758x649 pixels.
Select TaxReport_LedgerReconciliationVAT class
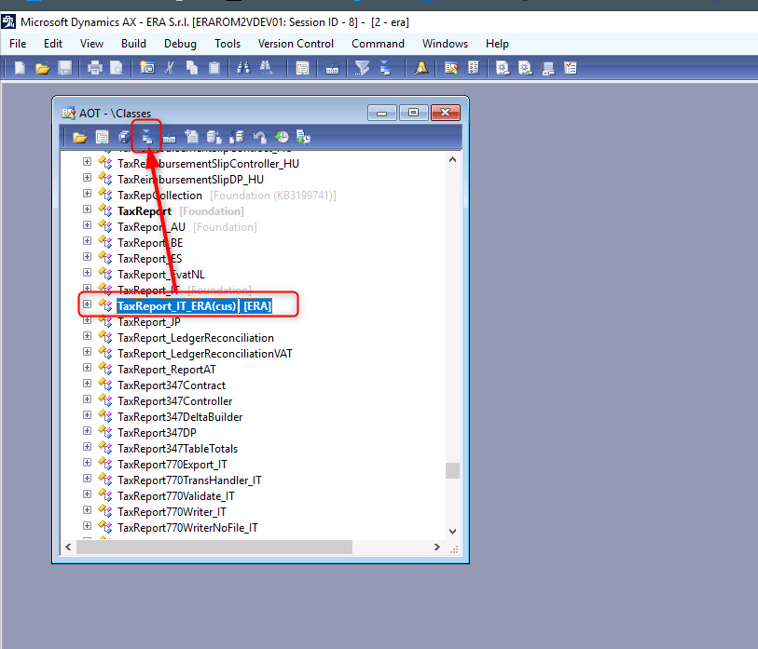click(x=203, y=353)
